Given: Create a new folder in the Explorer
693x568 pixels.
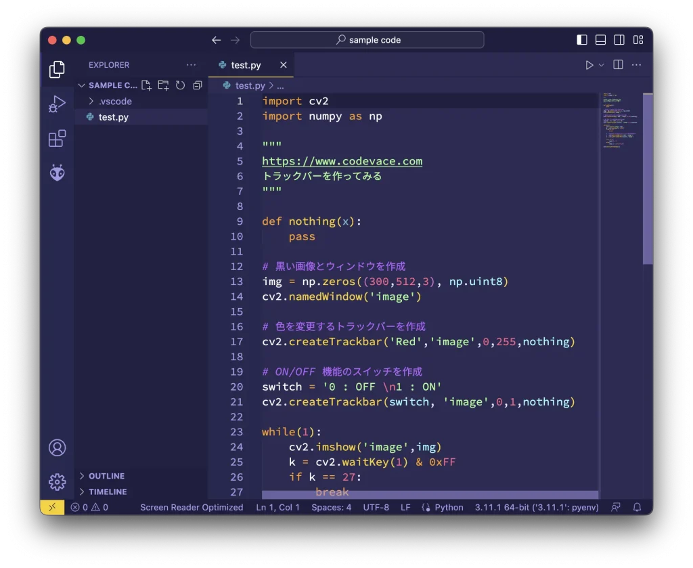Looking at the screenshot, I should tap(162, 85).
